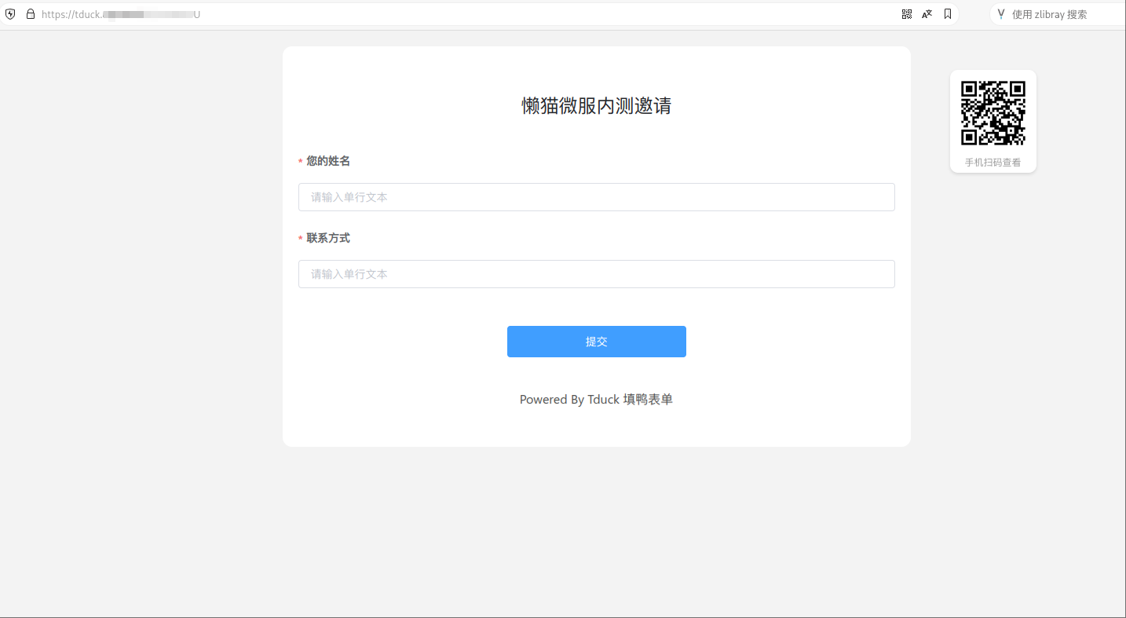Focus the 您的姓名 text input
This screenshot has width=1126, height=618.
[597, 197]
